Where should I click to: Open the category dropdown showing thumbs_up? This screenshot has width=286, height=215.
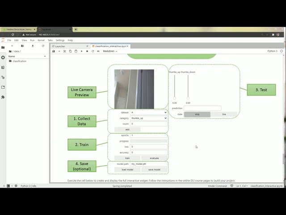click(x=149, y=118)
